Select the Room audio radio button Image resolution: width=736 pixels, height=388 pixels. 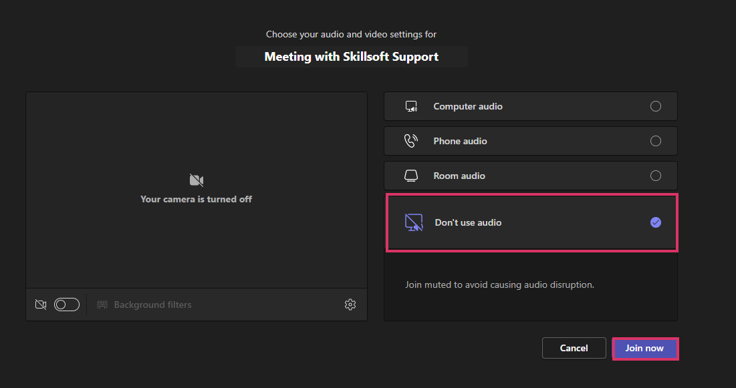tap(655, 175)
